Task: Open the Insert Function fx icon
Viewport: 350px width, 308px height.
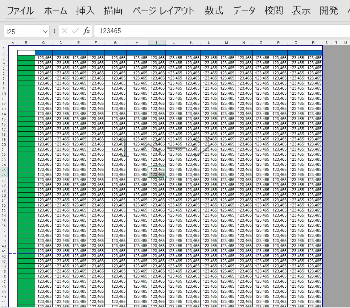Action: pyautogui.click(x=86, y=31)
